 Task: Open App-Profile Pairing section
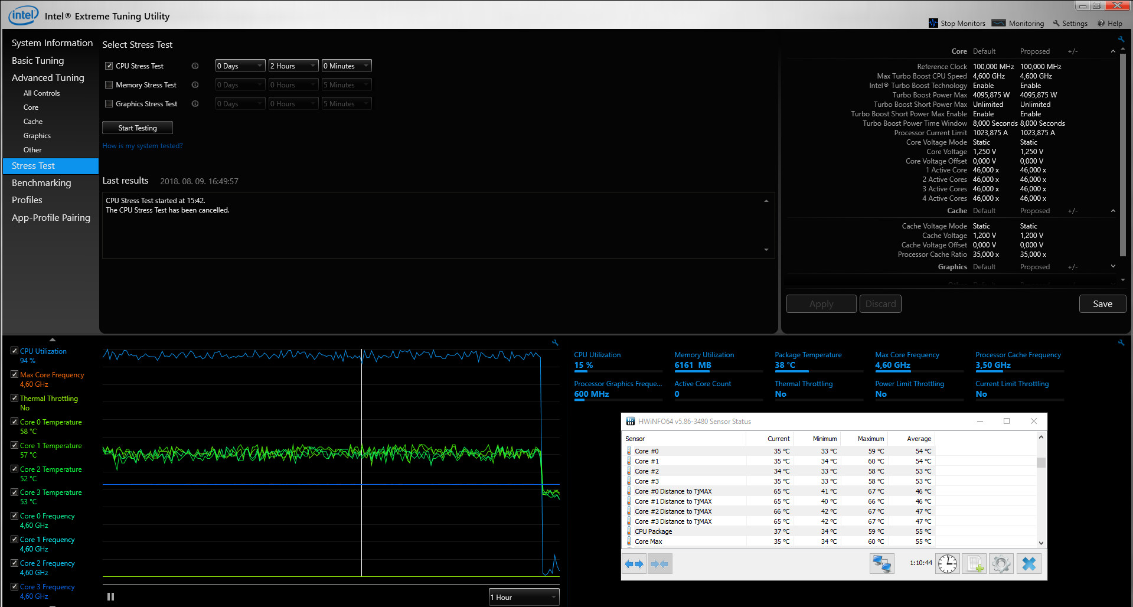pos(51,218)
